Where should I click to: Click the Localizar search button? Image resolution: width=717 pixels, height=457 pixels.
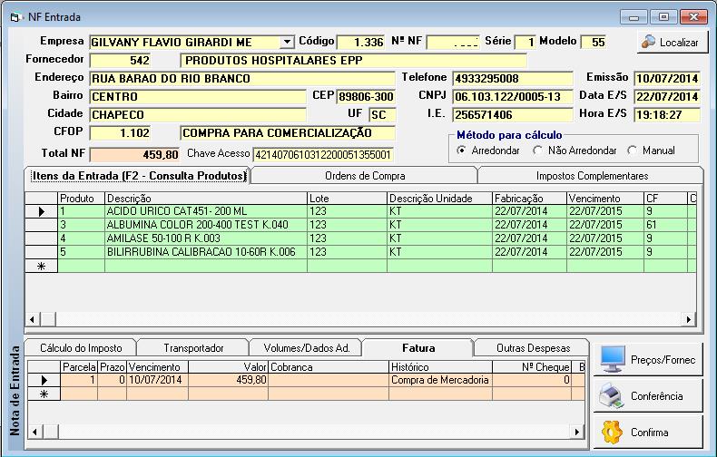coord(673,43)
